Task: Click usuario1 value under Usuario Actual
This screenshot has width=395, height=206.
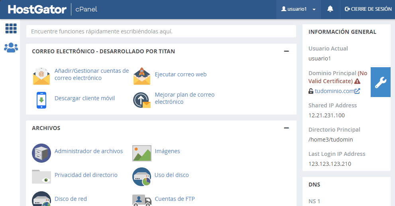Action: point(320,58)
